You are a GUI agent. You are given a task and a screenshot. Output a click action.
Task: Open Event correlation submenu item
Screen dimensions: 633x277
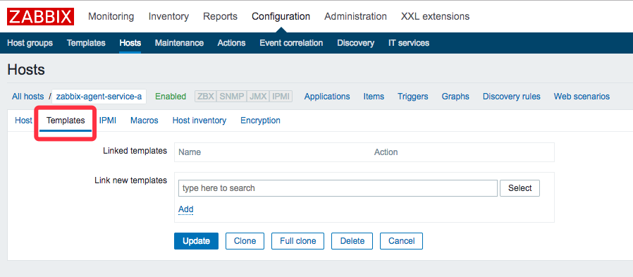tap(291, 43)
